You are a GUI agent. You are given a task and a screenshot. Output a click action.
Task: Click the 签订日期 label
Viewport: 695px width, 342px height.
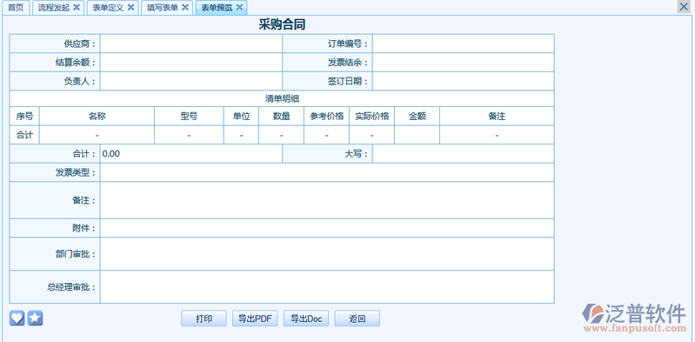(348, 81)
